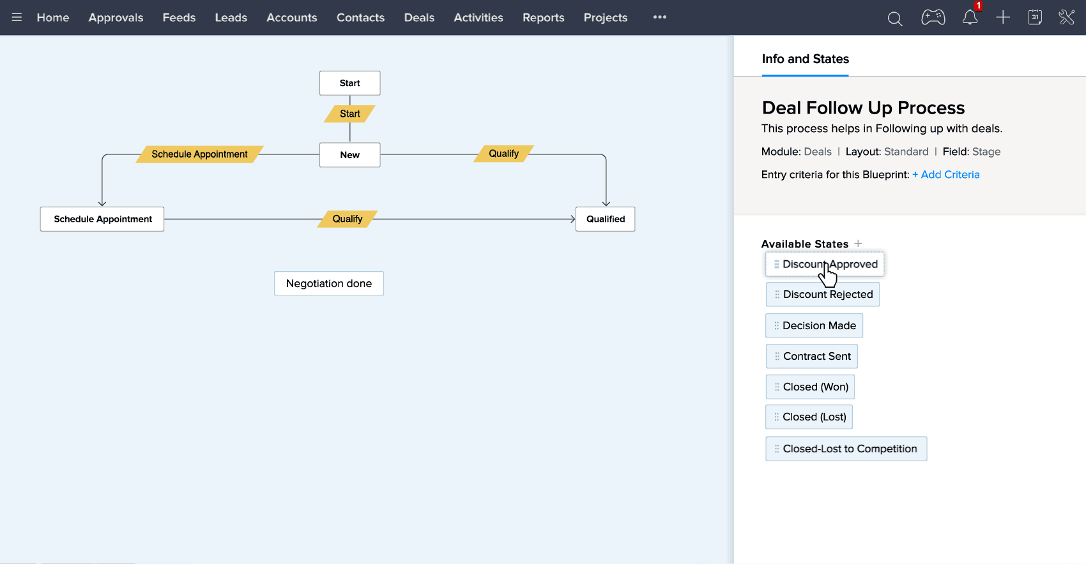Open the setup tools icon
The image size is (1086, 564).
pyautogui.click(x=1066, y=17)
